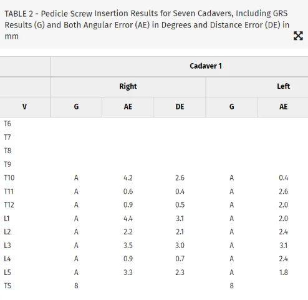Click the DE column header
Image resolution: width=308 pixels, height=300 pixels.
[x=180, y=107]
